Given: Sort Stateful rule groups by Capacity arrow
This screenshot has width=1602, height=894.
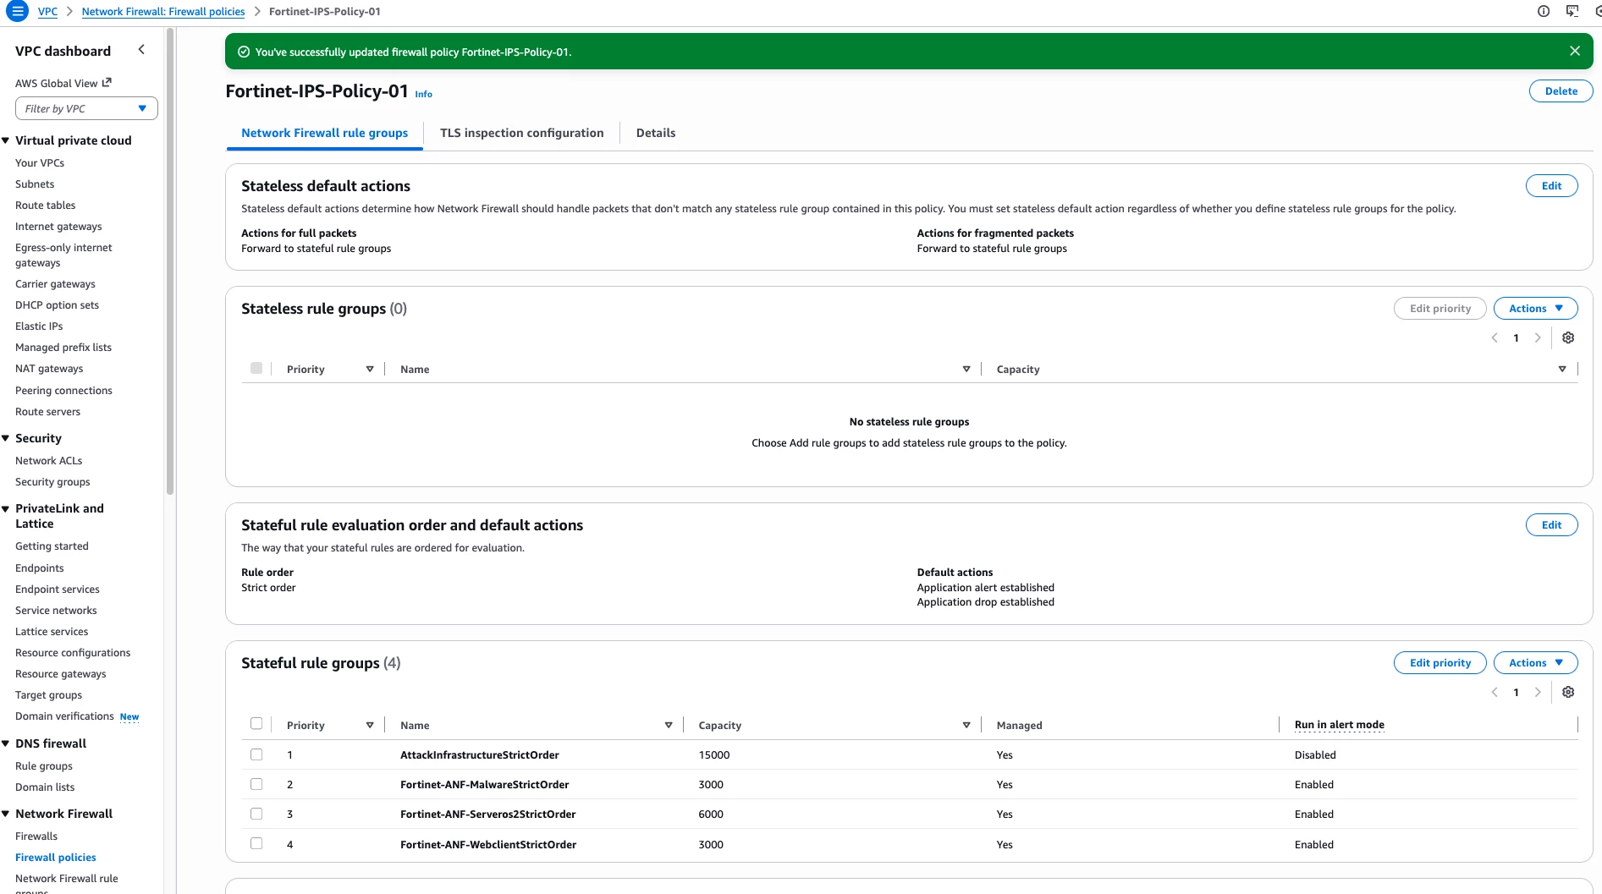Looking at the screenshot, I should coord(966,726).
